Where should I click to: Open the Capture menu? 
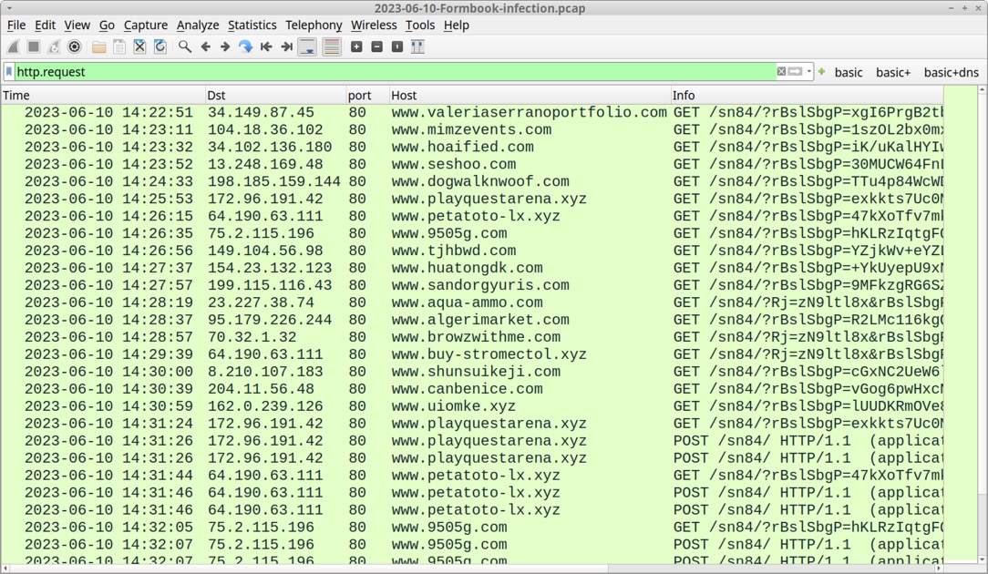coord(146,26)
